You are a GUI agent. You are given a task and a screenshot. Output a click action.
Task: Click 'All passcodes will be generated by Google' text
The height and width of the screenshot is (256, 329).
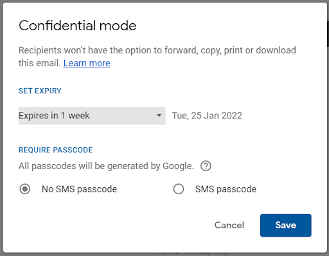point(106,166)
